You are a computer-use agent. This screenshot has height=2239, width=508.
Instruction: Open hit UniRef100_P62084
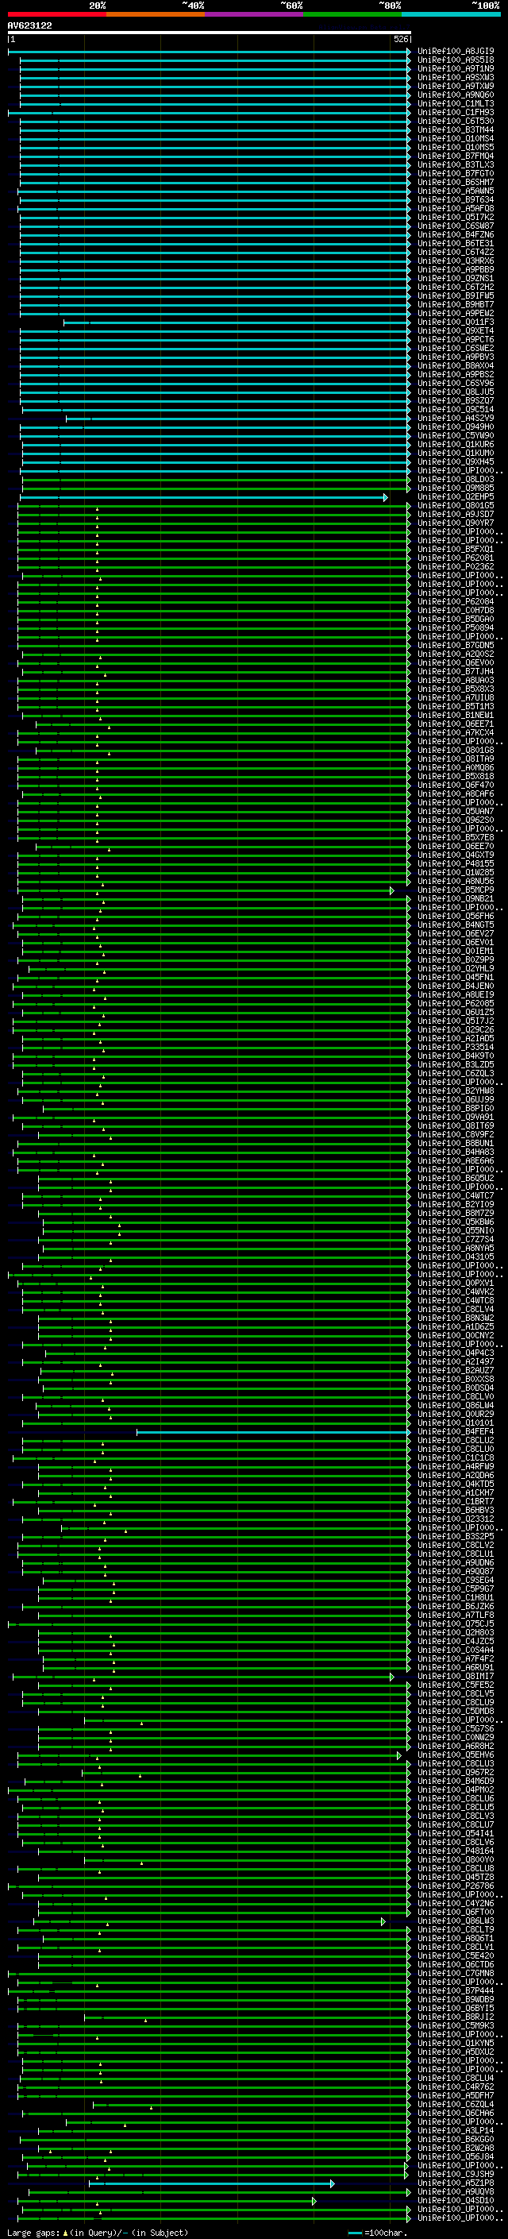pos(456,601)
